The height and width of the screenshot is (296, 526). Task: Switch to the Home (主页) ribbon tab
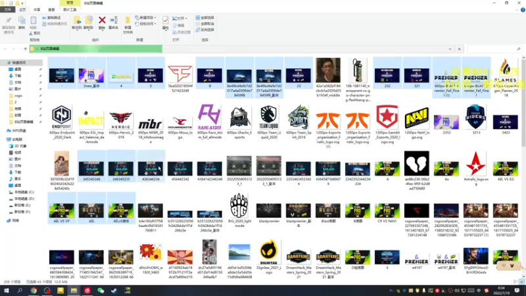[22, 10]
